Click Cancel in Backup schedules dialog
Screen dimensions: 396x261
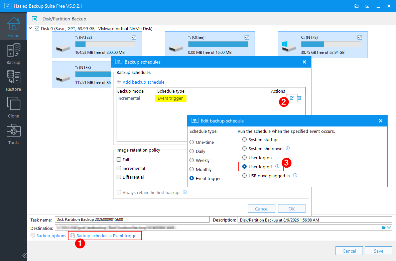[262, 209]
